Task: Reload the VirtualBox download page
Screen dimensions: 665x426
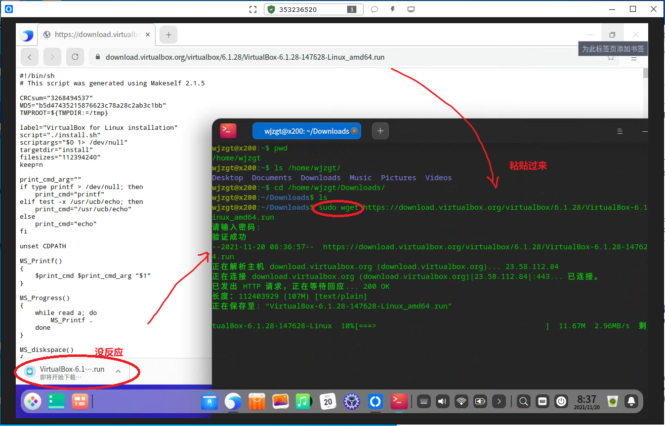Action: click(75, 57)
